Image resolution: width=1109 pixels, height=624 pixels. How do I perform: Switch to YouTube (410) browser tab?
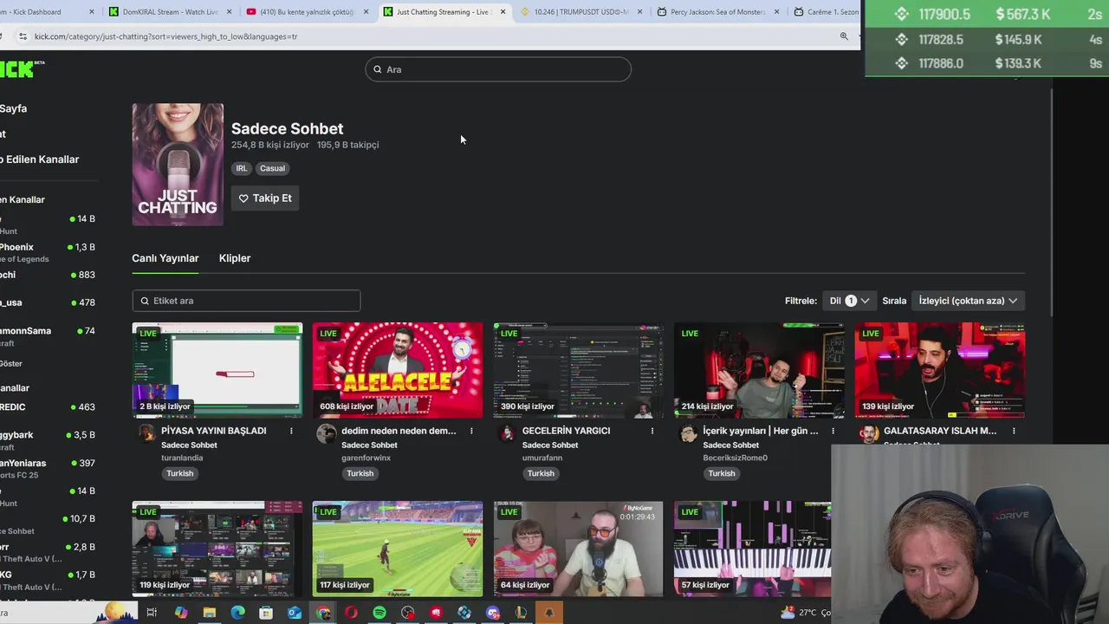point(308,12)
